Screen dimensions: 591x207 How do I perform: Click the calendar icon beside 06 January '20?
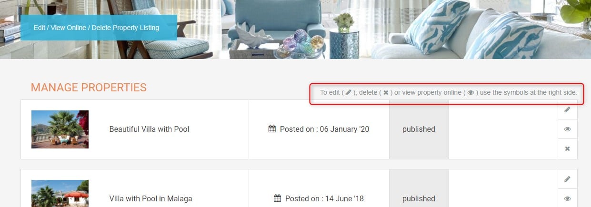272,128
